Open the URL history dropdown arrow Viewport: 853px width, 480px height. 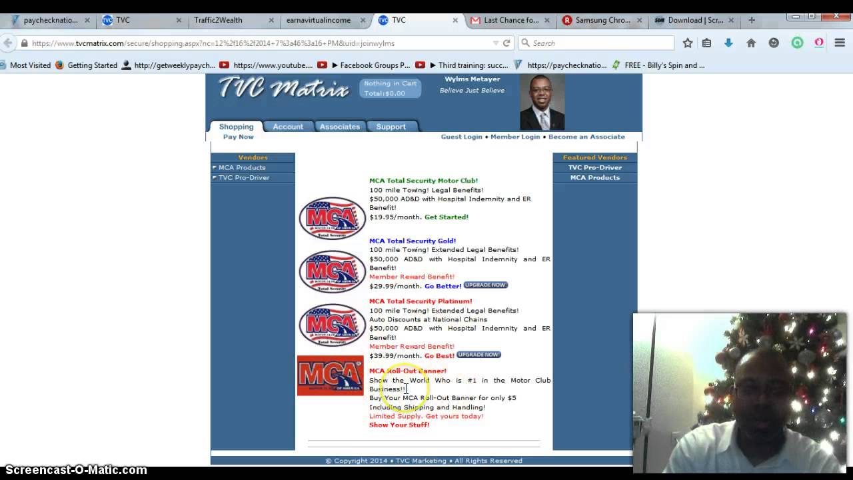coord(495,43)
